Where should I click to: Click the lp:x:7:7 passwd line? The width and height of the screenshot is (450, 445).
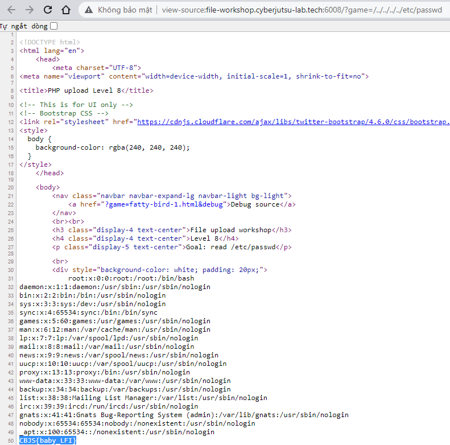pos(109,338)
